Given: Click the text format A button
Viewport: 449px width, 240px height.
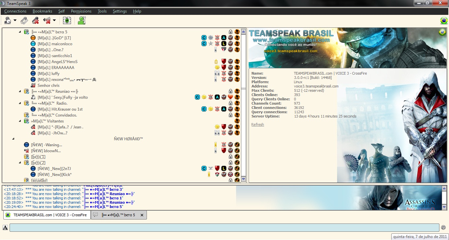Looking at the screenshot, I should (x=5, y=227).
